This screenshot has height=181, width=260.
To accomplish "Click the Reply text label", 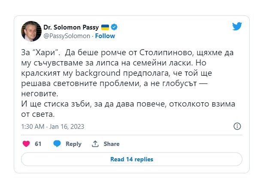I will tap(73, 144).
